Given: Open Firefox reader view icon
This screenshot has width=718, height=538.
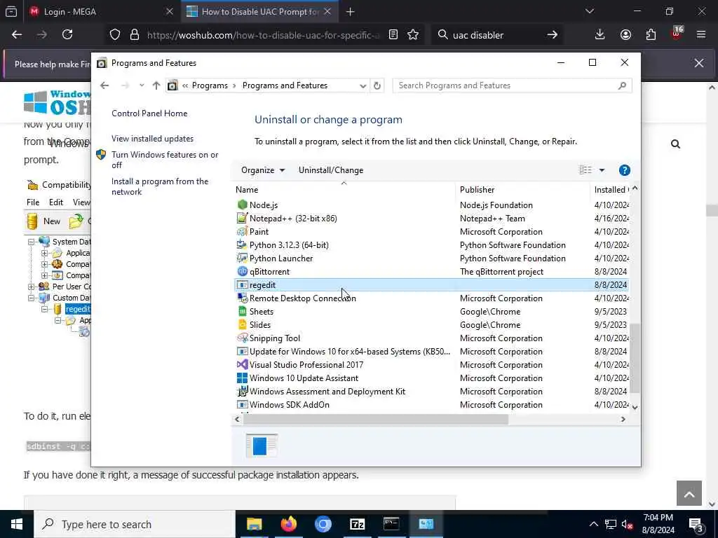Looking at the screenshot, I should [393, 35].
